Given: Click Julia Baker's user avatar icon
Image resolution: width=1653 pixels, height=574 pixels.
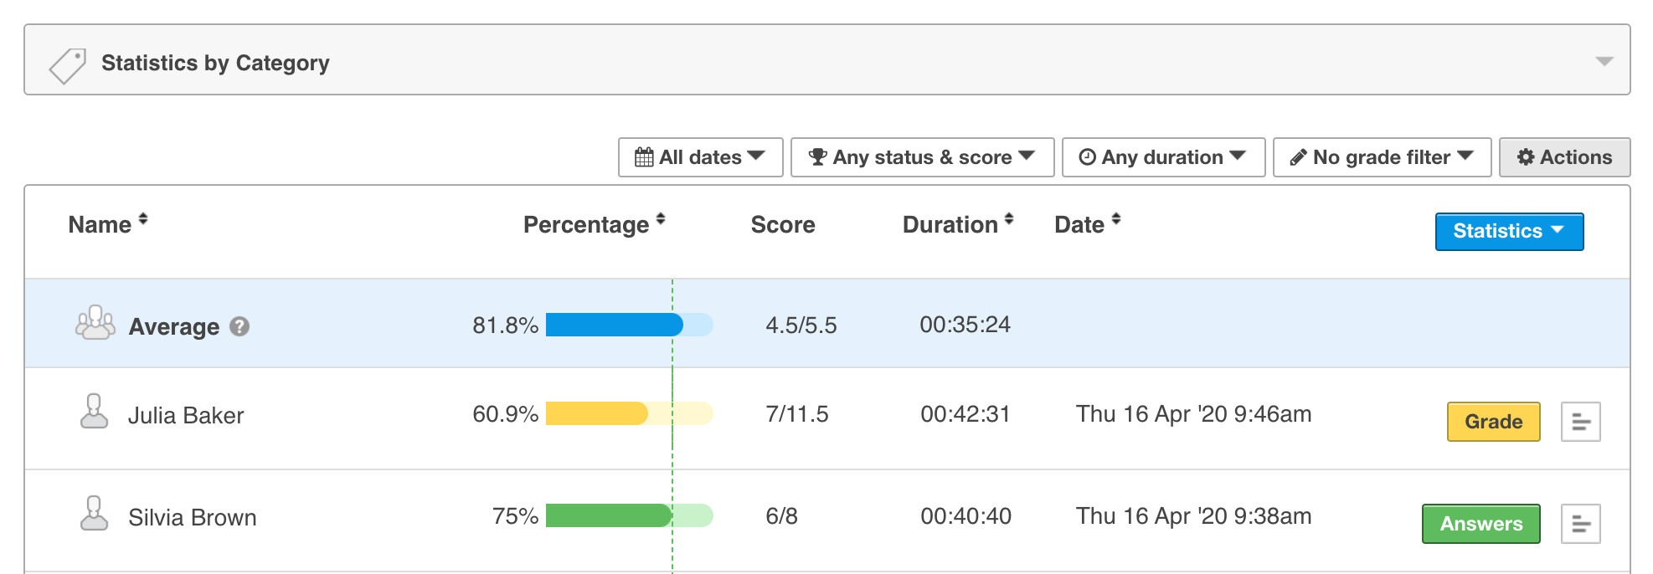Looking at the screenshot, I should (94, 412).
